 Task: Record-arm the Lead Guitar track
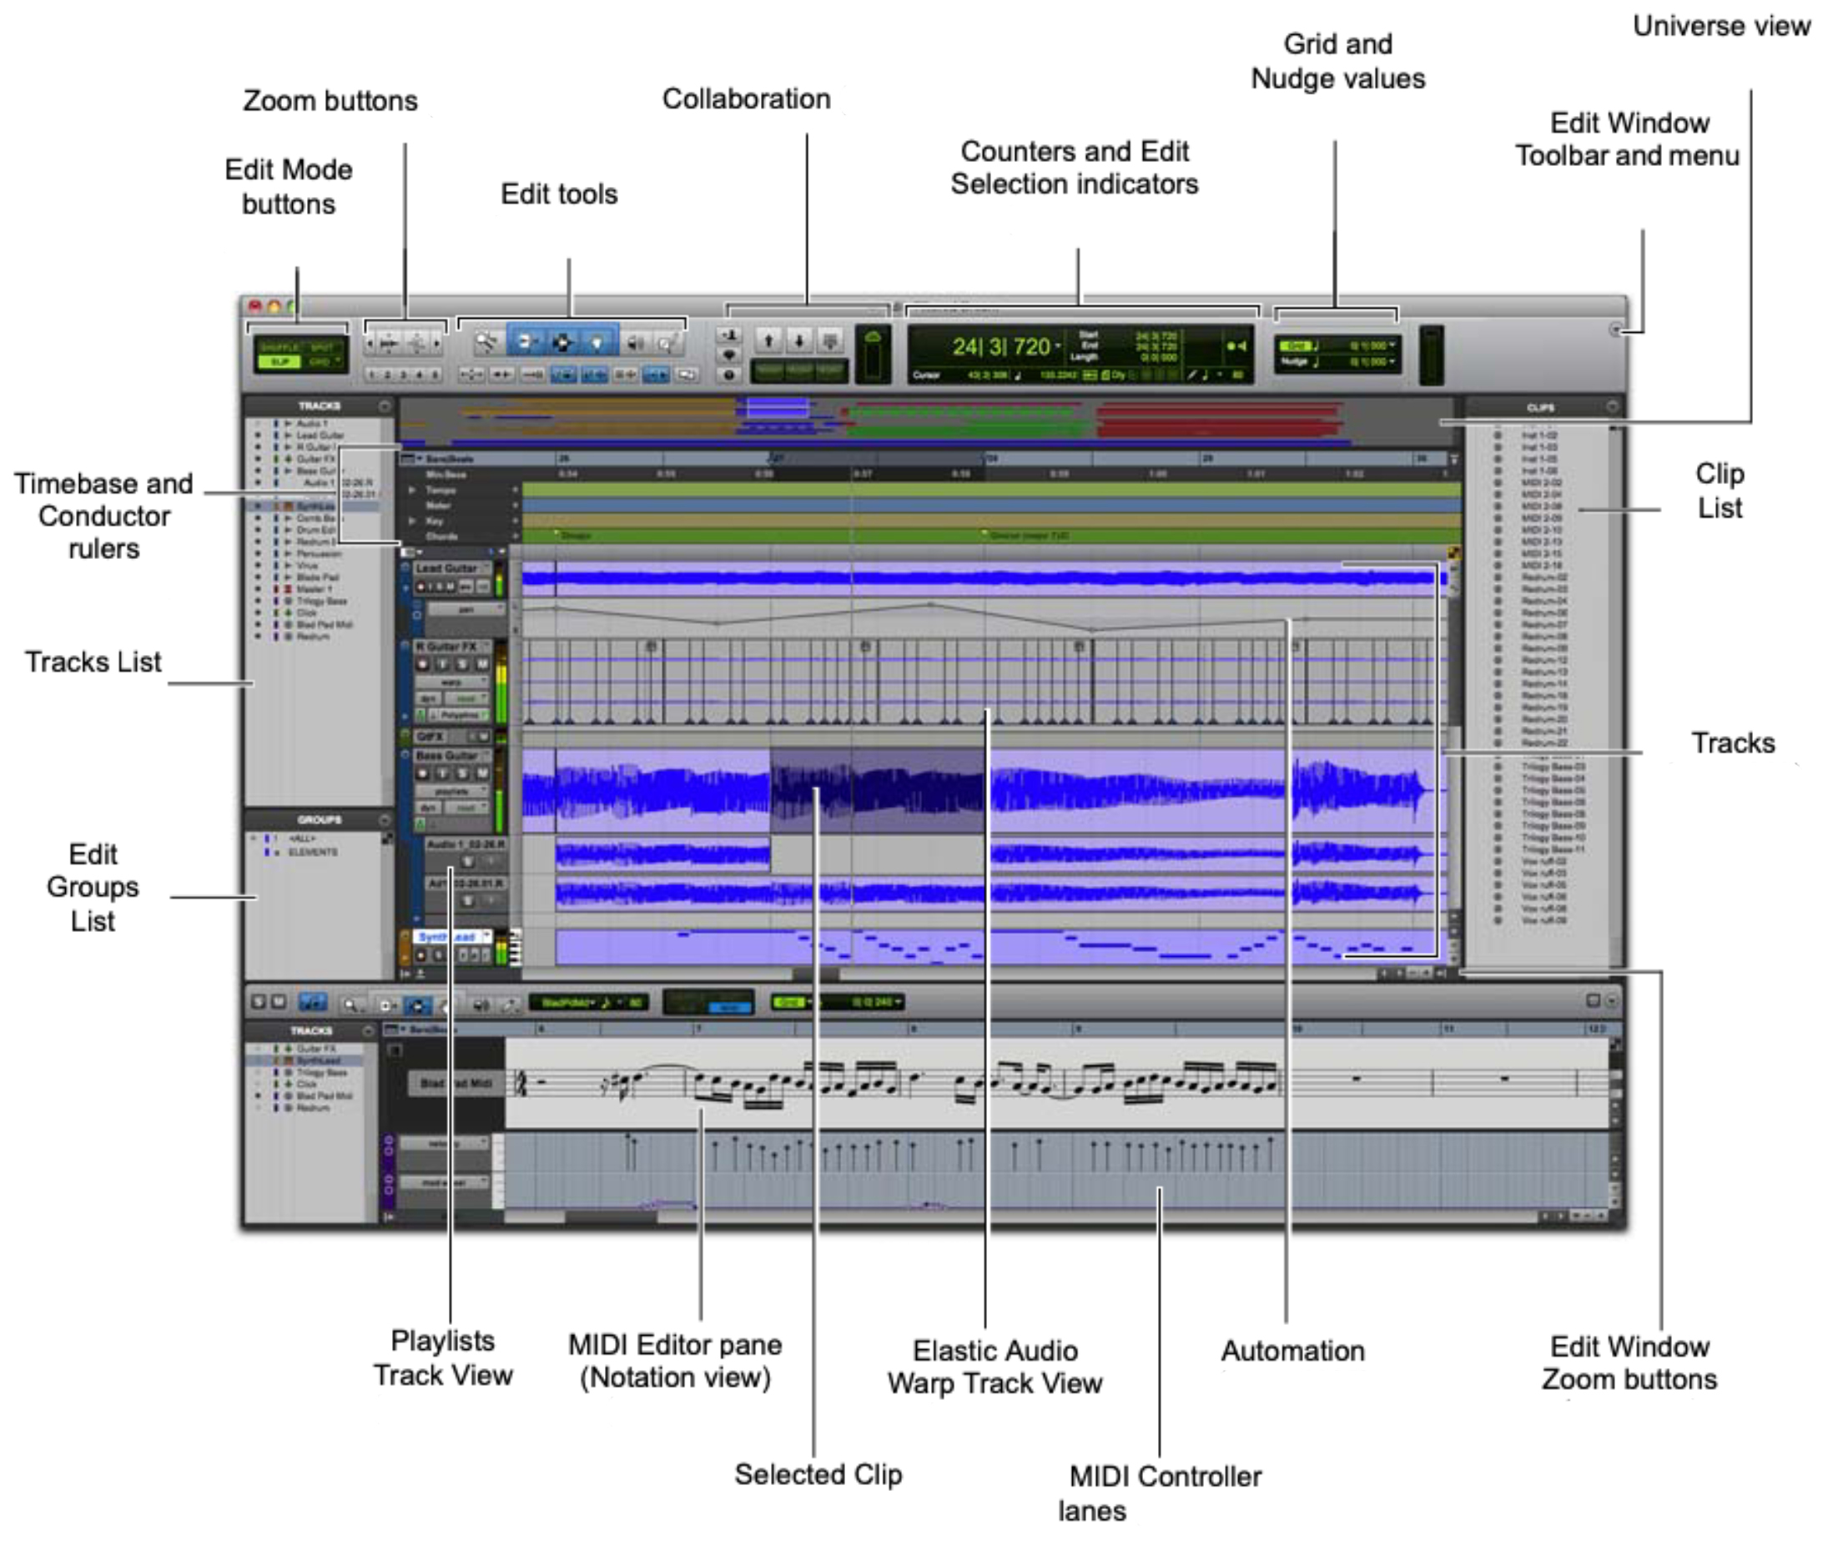point(420,587)
